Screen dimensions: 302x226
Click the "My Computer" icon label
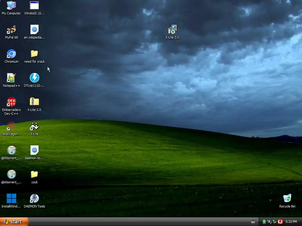(x=11, y=13)
